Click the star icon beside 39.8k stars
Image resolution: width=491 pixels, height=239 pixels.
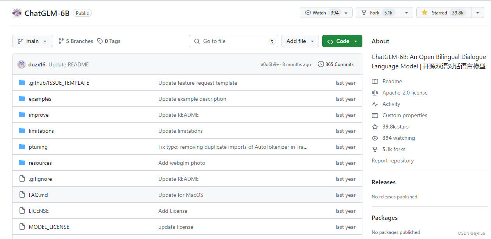point(375,127)
